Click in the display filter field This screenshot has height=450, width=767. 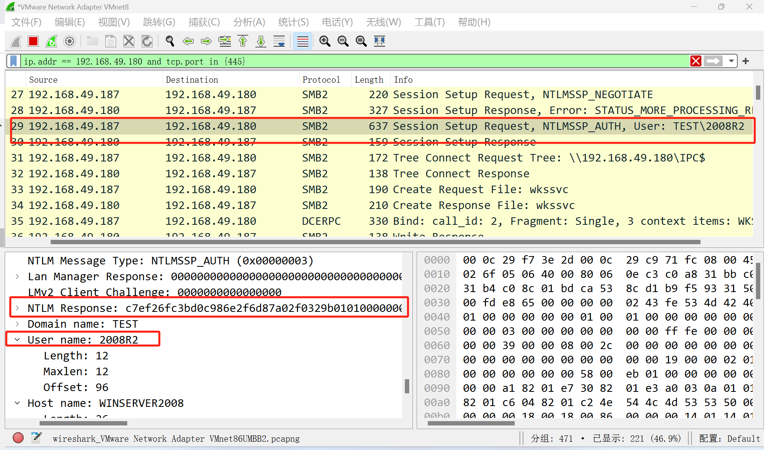pyautogui.click(x=356, y=61)
